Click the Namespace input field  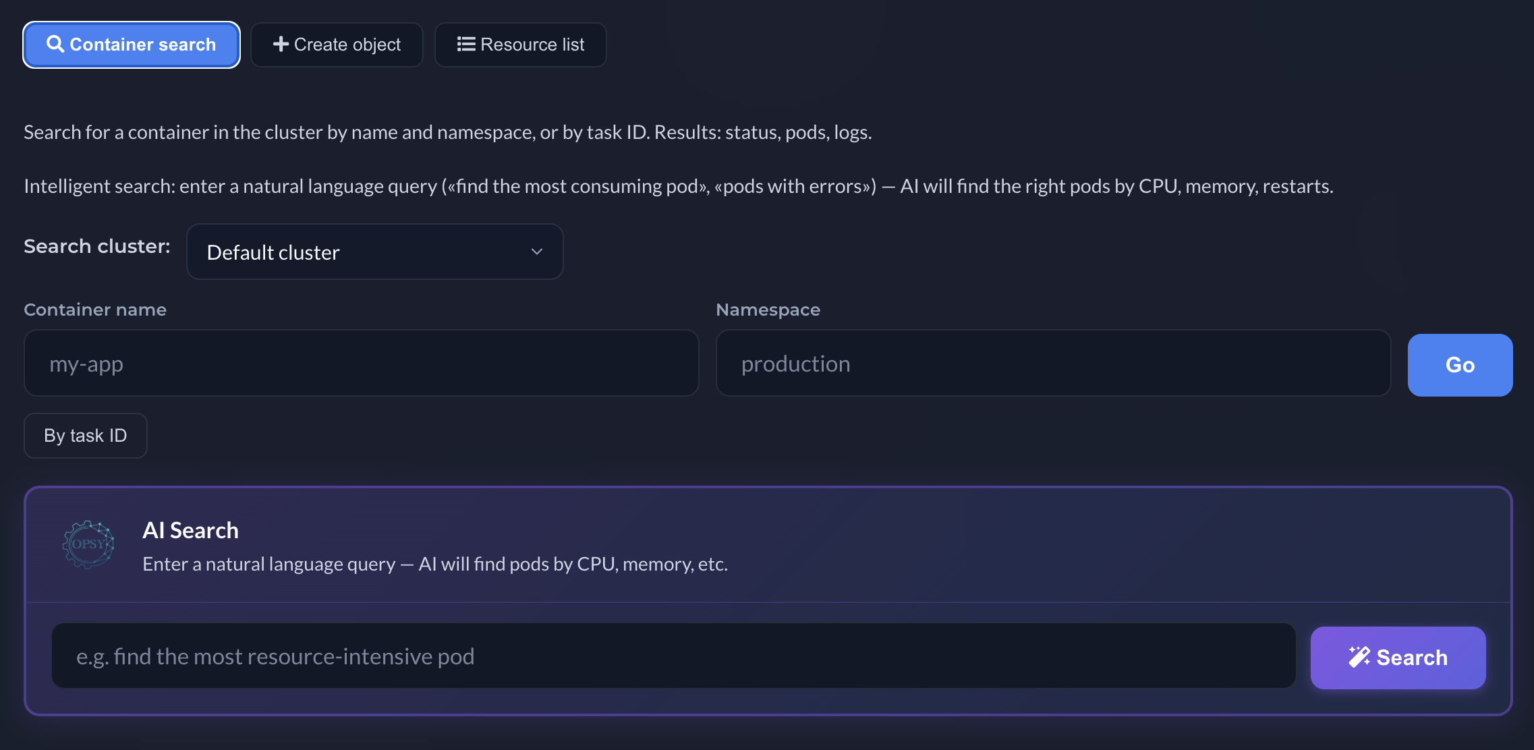[1052, 363]
